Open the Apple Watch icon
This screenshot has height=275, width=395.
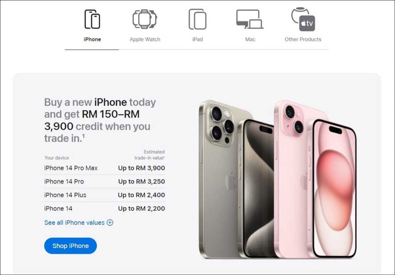(x=145, y=19)
